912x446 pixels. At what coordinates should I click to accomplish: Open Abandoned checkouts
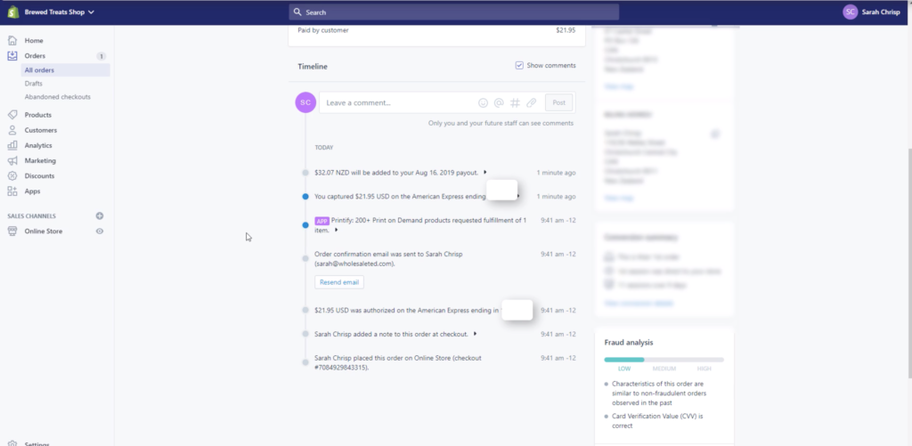58,97
